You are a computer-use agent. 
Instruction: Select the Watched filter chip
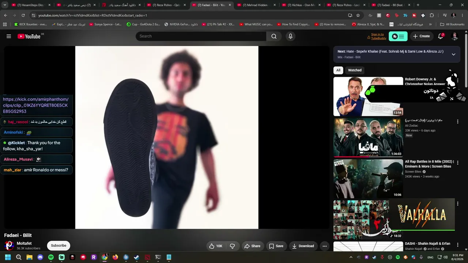tap(355, 70)
